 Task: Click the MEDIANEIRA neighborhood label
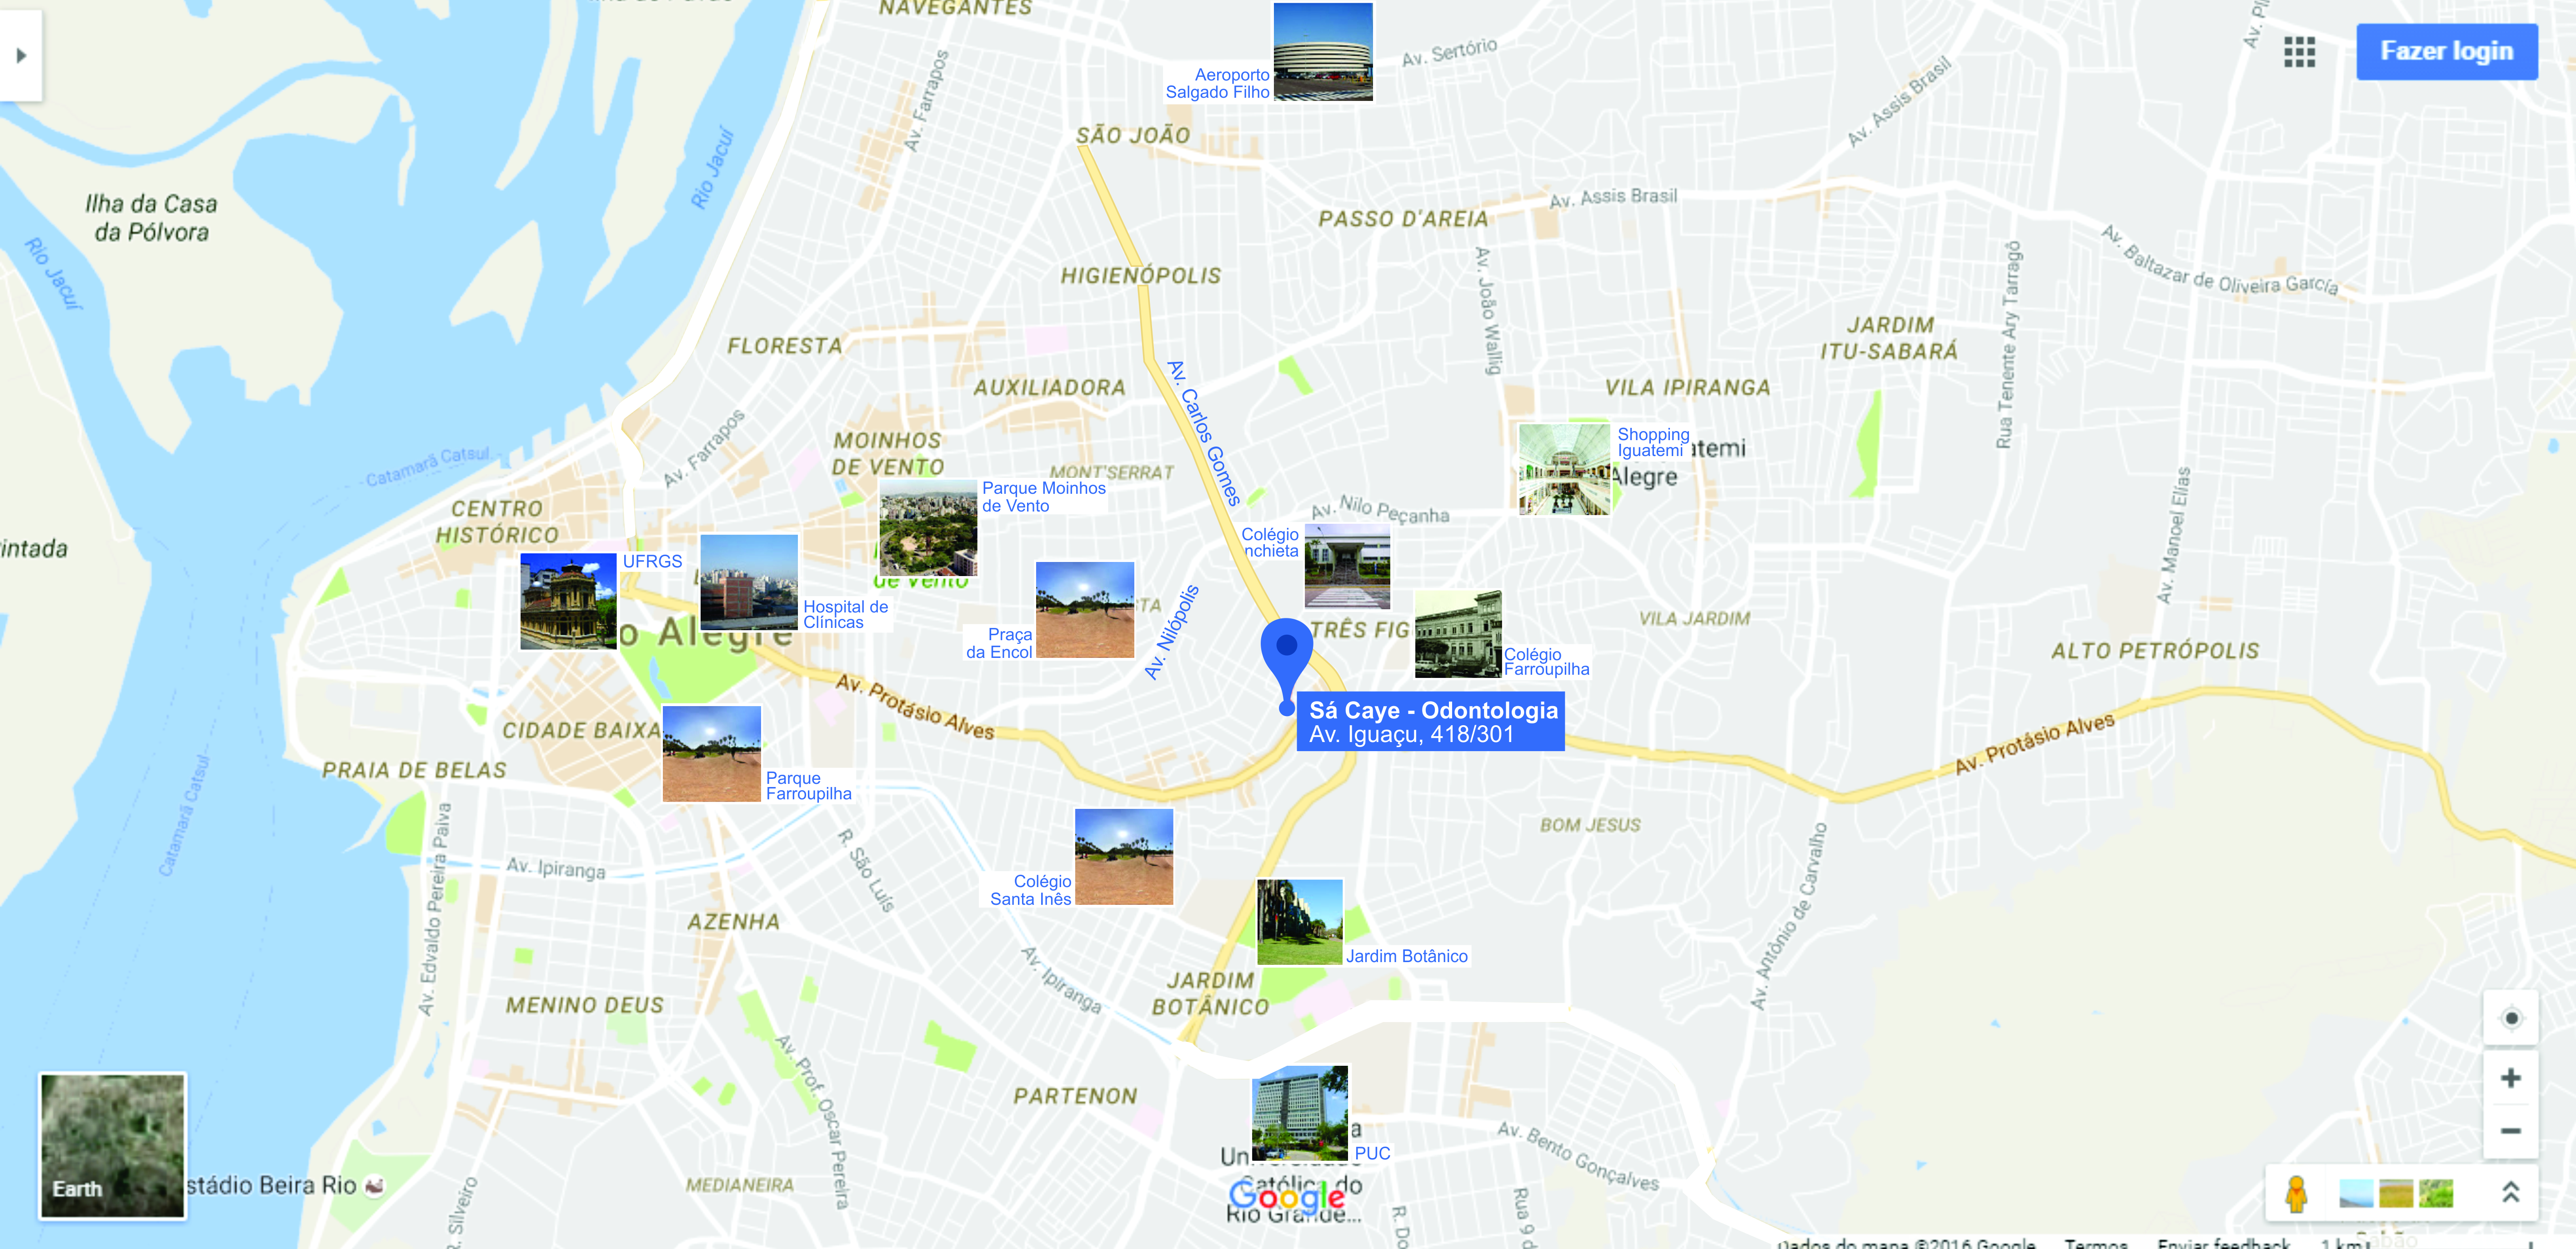pos(740,1185)
